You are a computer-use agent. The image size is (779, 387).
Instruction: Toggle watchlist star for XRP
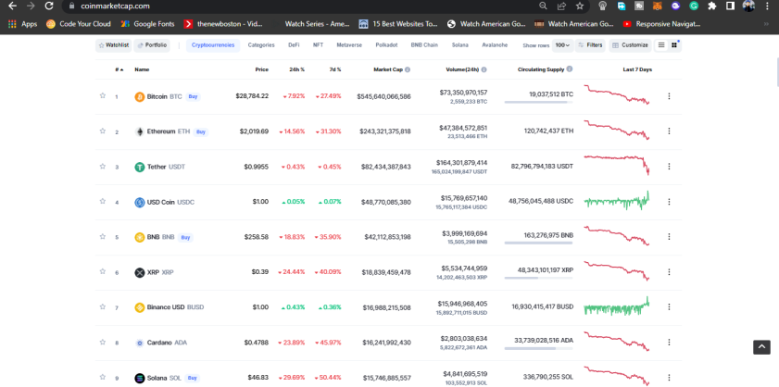(102, 272)
